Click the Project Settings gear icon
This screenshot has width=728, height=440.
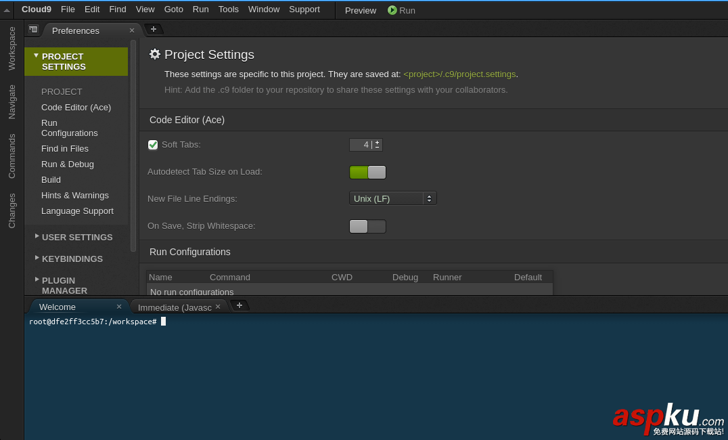click(x=155, y=54)
